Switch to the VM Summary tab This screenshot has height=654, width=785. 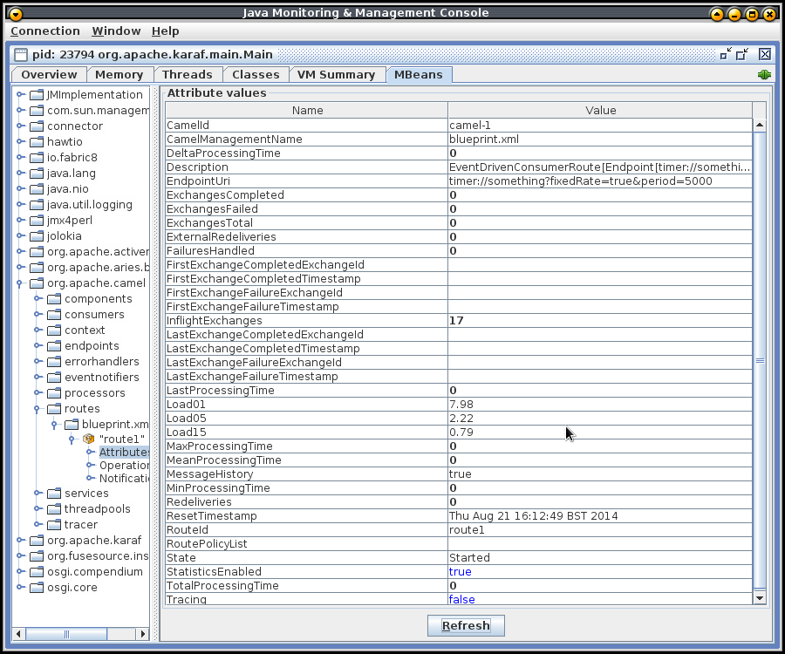(336, 75)
